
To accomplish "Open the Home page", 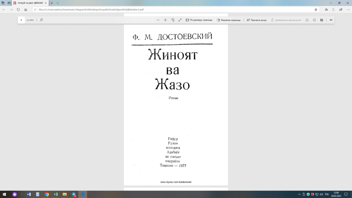I will (26, 9).
